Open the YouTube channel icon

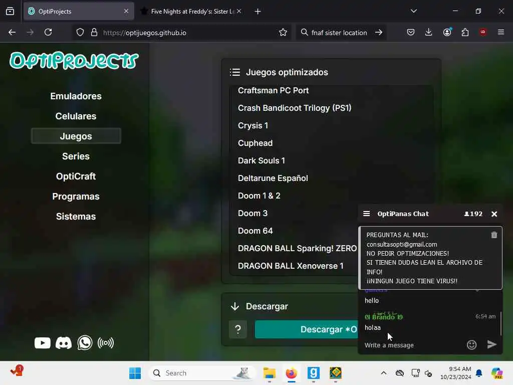43,343
